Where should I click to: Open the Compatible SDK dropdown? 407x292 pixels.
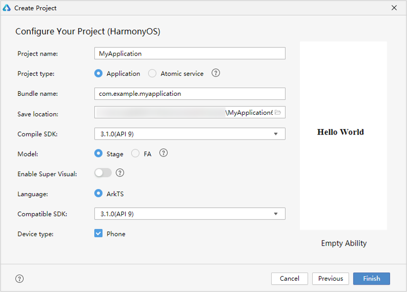[276, 214]
